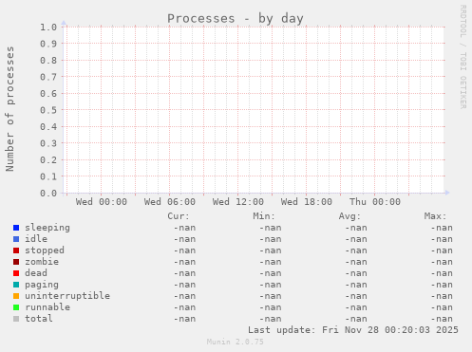Screen dimensions: 472x352
Task: Click the paging legend color swatch
Action: coord(16,285)
